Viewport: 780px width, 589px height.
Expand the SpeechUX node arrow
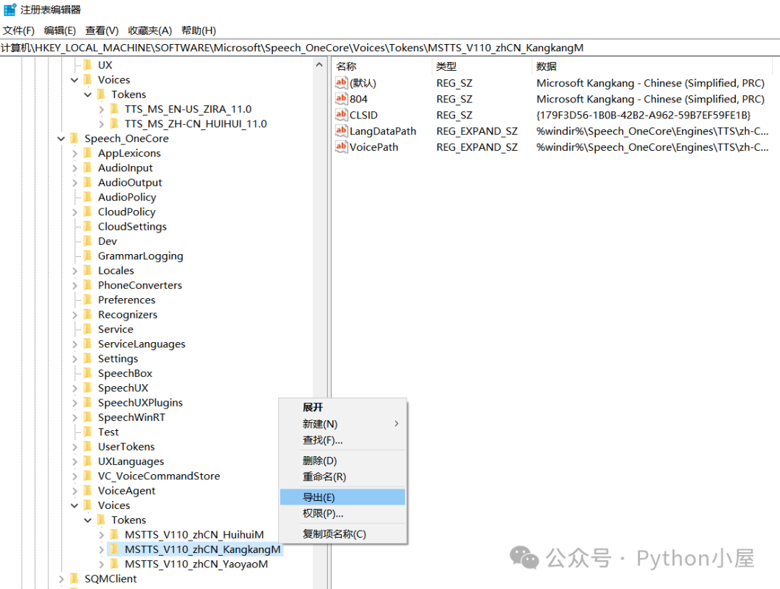(x=74, y=388)
